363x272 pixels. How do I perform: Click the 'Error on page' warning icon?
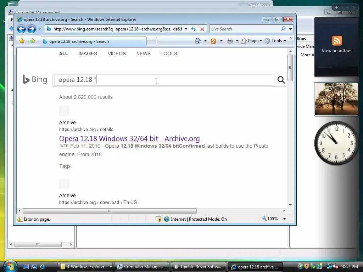click(19, 219)
